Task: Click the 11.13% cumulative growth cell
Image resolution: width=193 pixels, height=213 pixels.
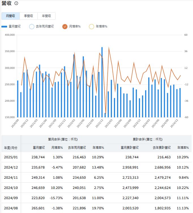Action: (x=183, y=208)
